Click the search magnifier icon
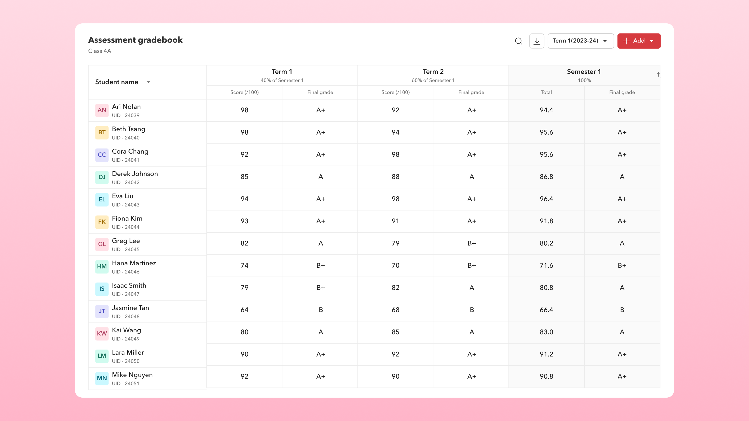The width and height of the screenshot is (749, 421). tap(518, 41)
